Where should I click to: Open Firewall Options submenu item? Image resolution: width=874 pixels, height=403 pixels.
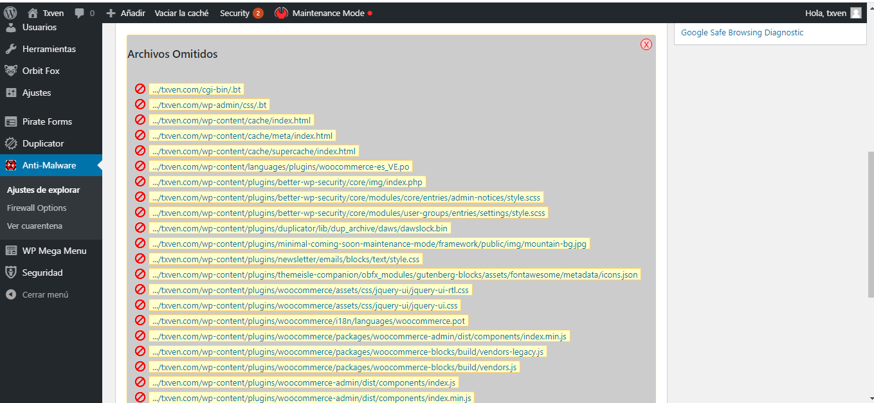click(x=37, y=208)
